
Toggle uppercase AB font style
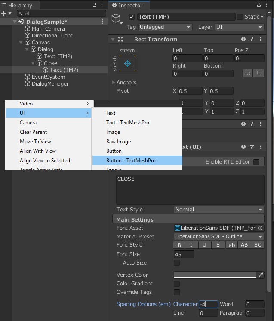pos(244,245)
